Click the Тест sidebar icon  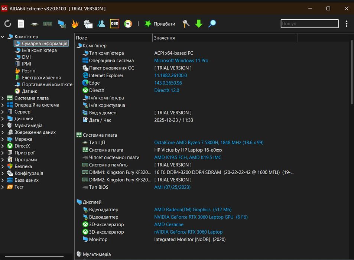tap(10, 187)
